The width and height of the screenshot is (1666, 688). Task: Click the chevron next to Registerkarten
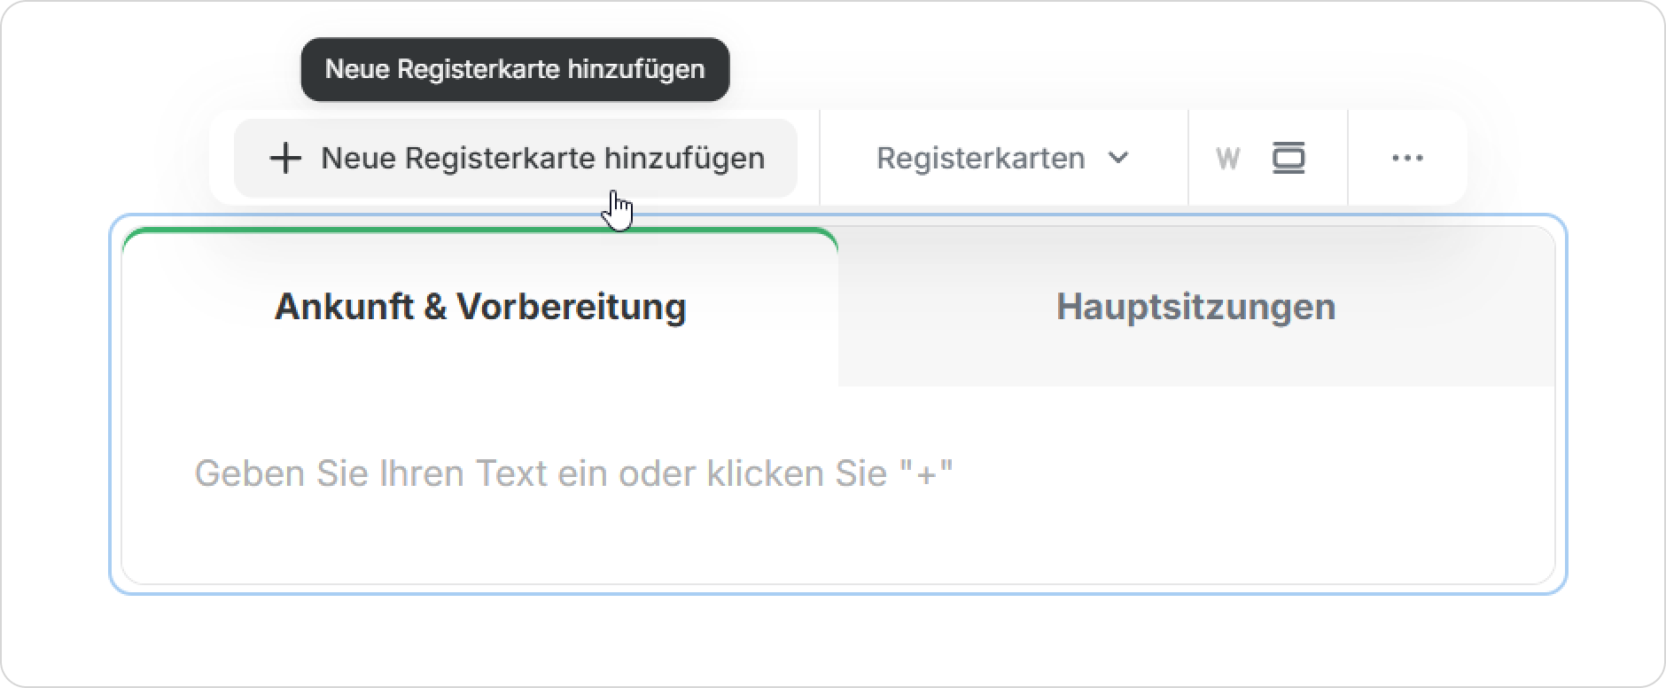pyautogui.click(x=1119, y=159)
